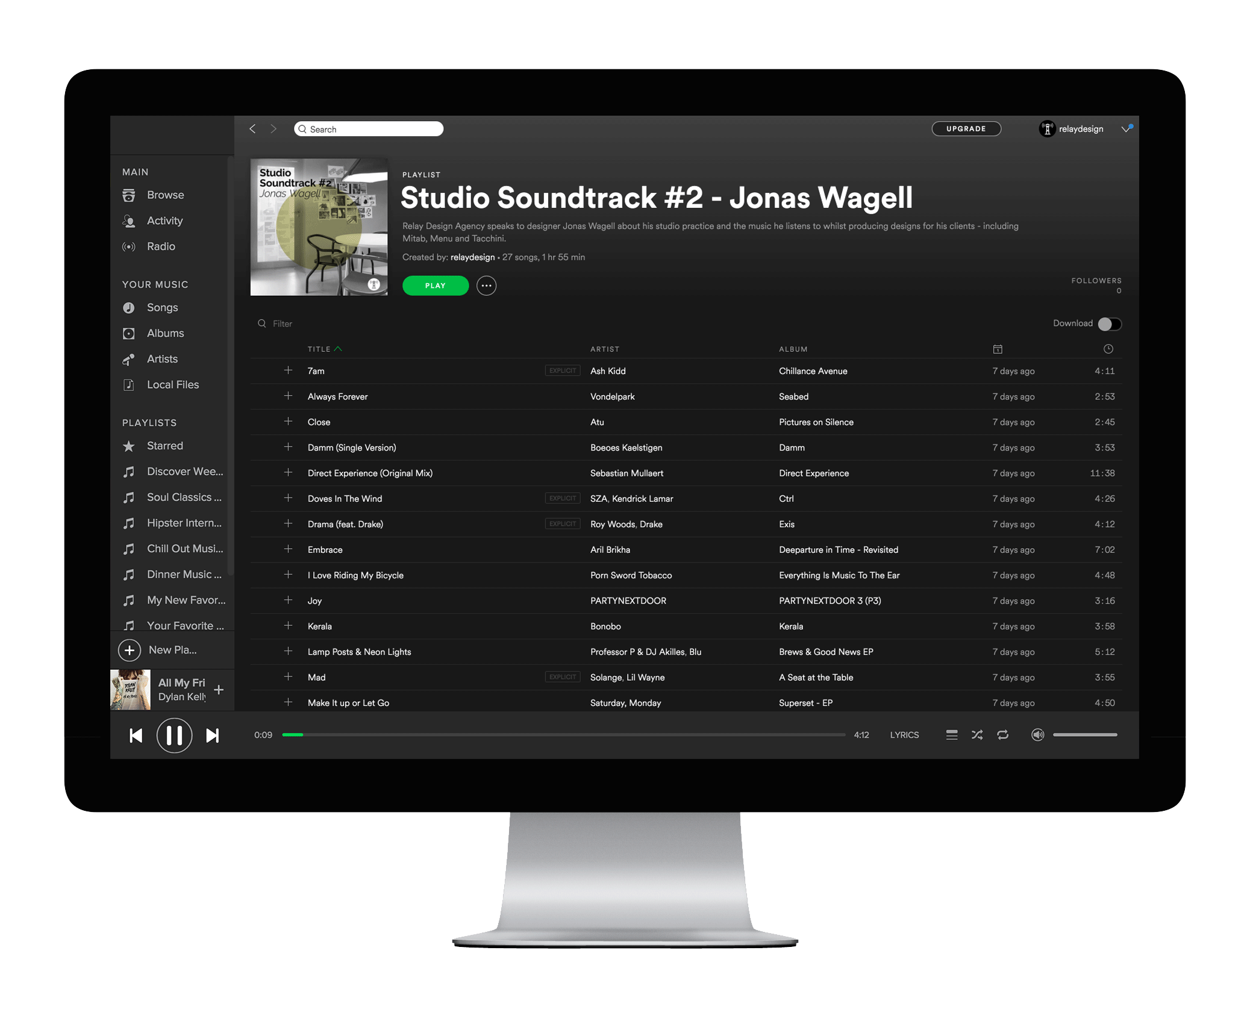The height and width of the screenshot is (1012, 1250).
Task: Add Lamp Posts & Neon Lights plus
Action: click(x=288, y=652)
